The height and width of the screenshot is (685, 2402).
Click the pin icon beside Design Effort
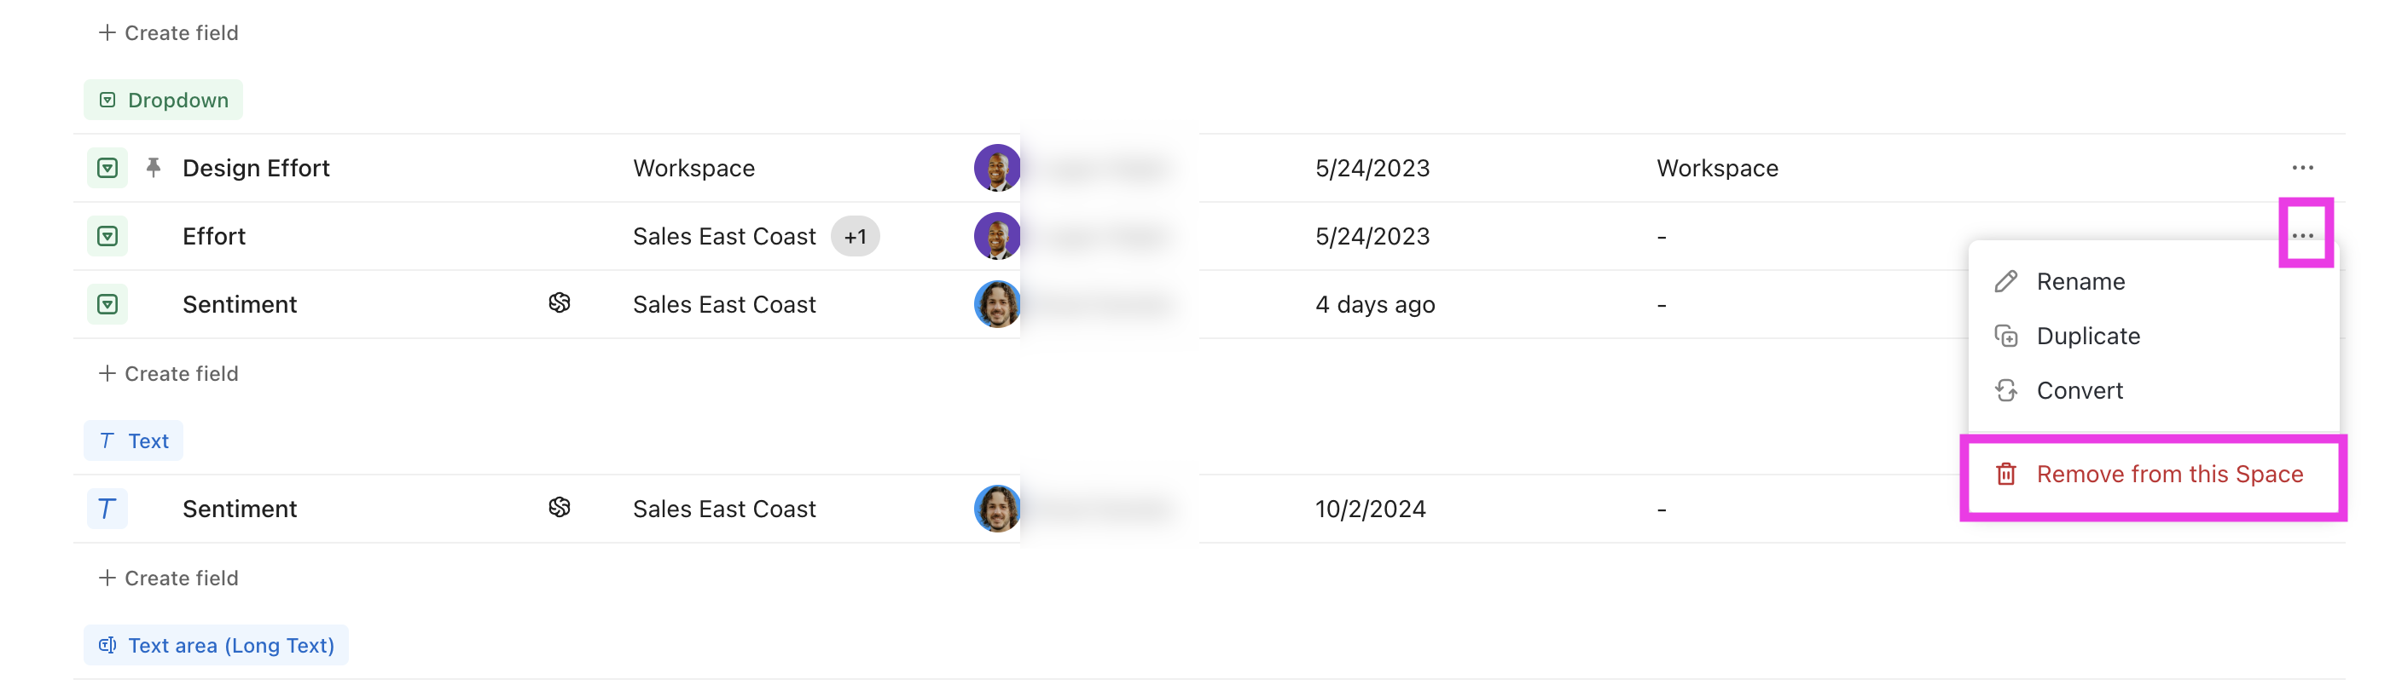point(154,168)
